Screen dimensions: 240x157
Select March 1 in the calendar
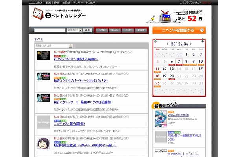pos(186,55)
